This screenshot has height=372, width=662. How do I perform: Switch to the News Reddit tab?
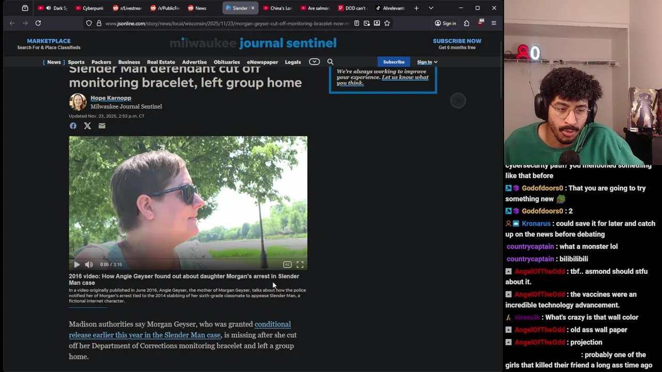202,8
